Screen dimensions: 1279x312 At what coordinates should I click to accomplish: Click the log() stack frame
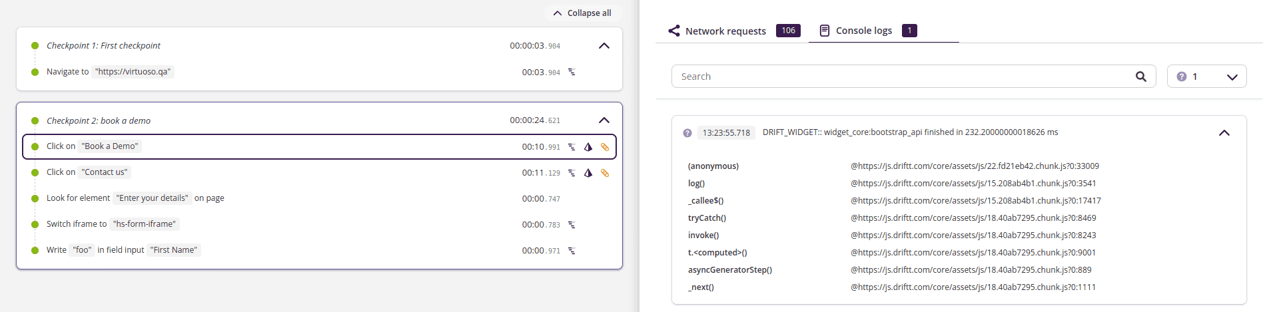click(696, 184)
